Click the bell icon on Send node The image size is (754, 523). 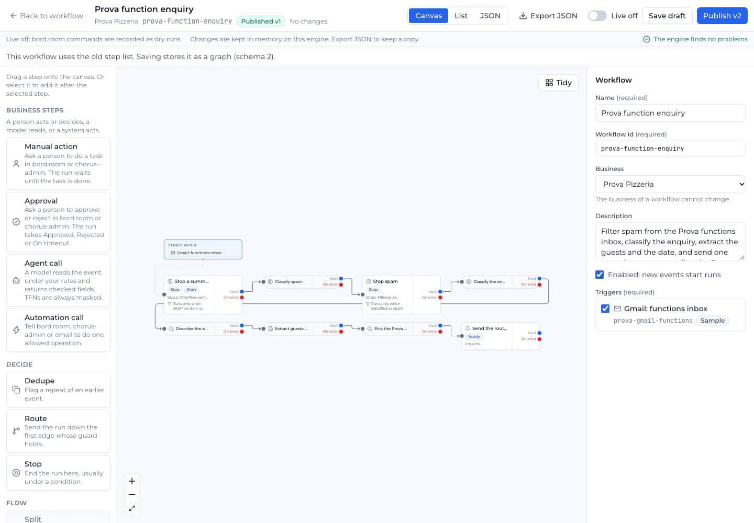(468, 328)
